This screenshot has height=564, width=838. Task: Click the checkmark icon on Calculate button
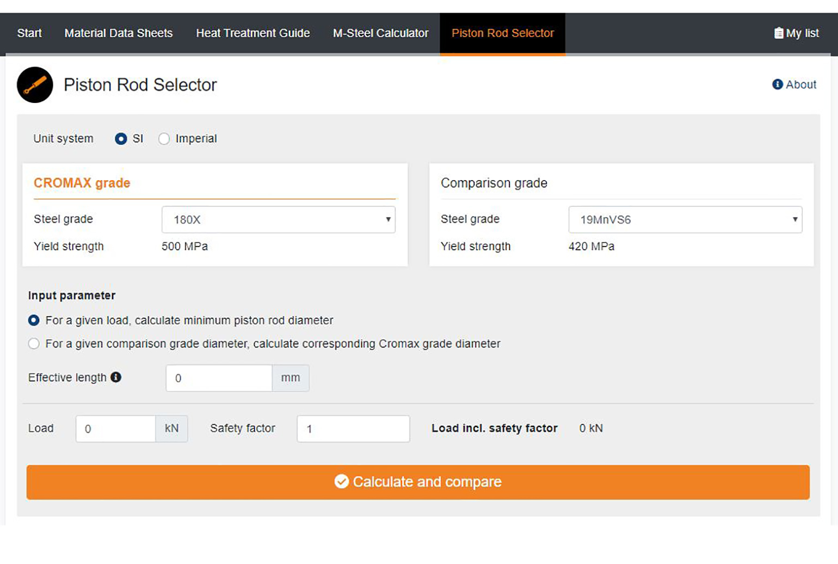(x=341, y=482)
